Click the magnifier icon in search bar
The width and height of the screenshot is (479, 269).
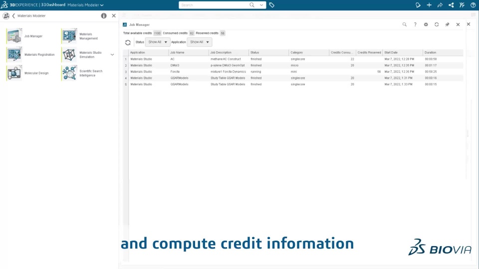[251, 5]
